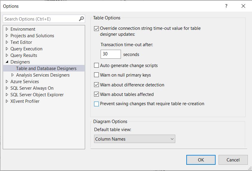The width and height of the screenshot is (252, 171).
Task: Expand the XEvent Profiler node arrow
Action: click(7, 101)
